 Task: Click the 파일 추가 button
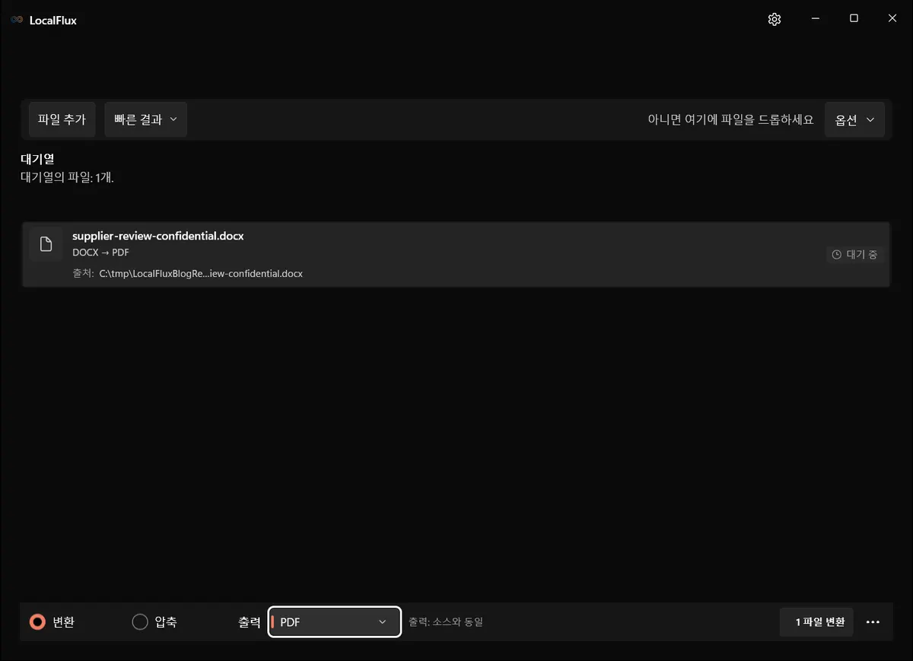pyautogui.click(x=62, y=119)
